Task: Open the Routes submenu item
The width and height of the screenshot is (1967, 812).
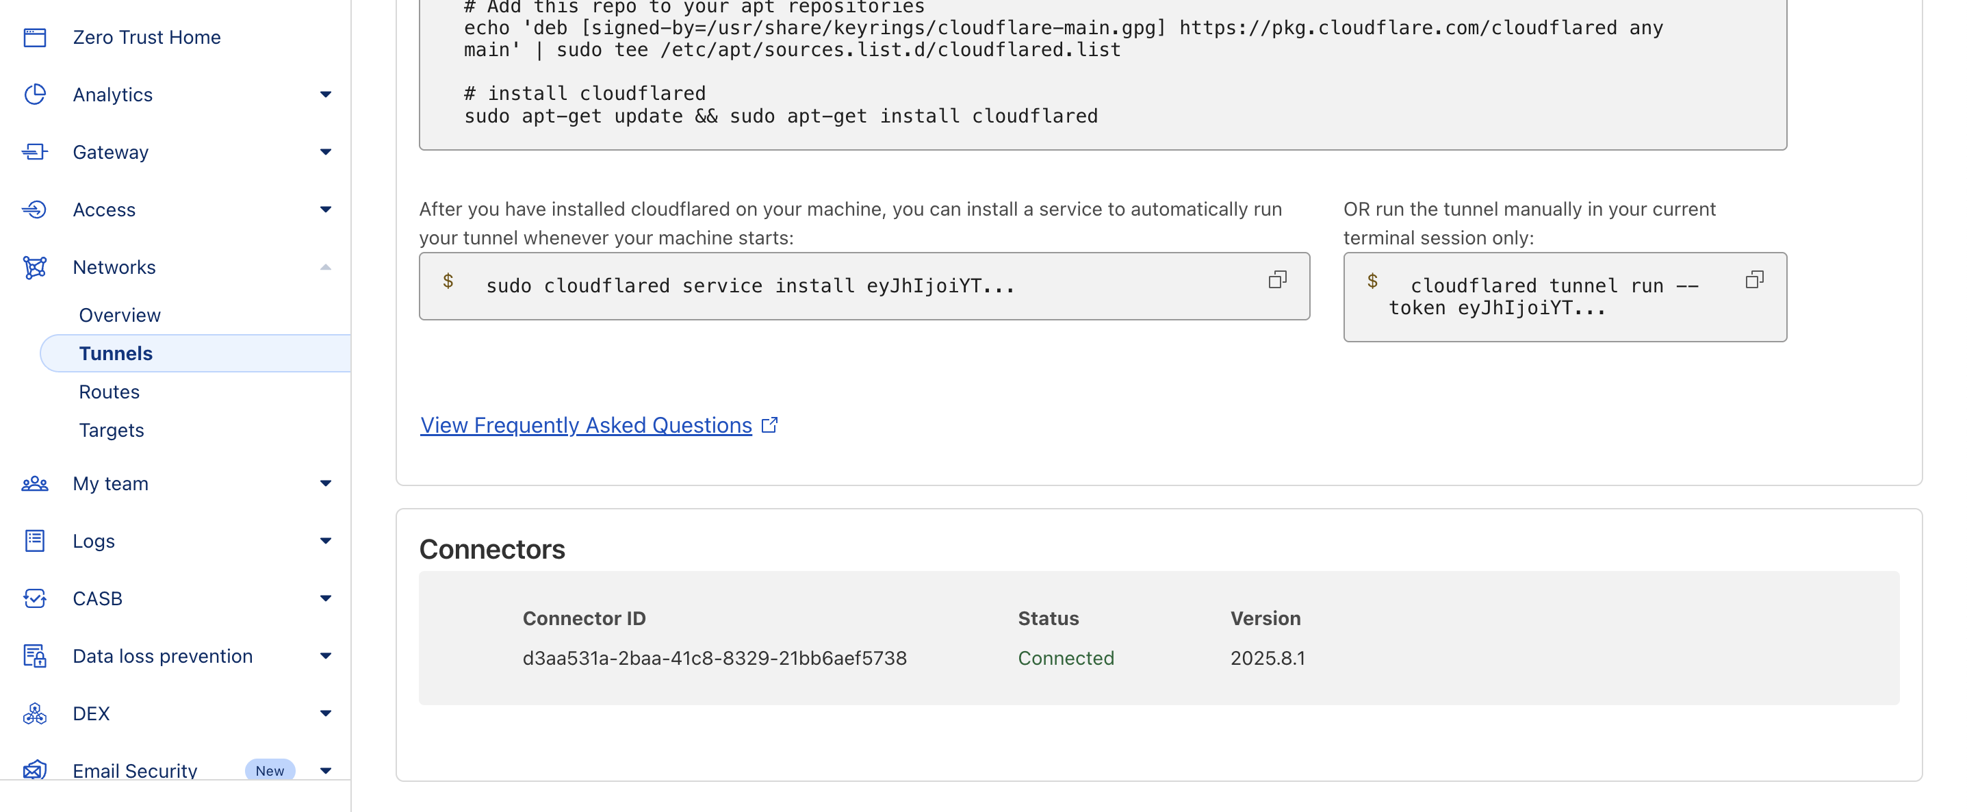Action: click(110, 392)
